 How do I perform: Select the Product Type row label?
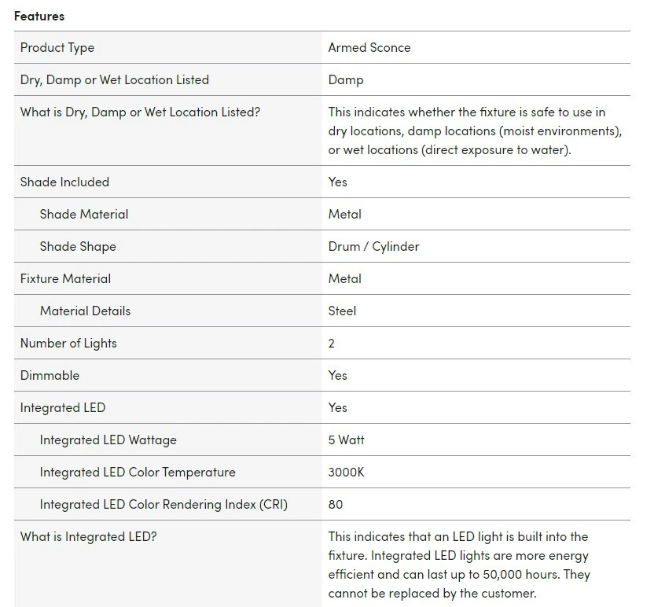[57, 47]
